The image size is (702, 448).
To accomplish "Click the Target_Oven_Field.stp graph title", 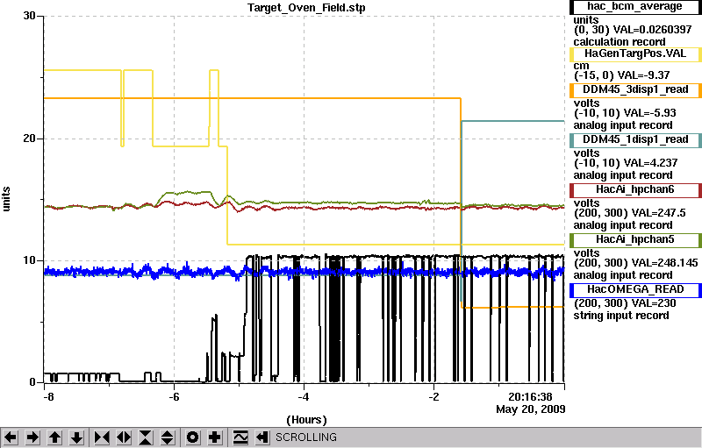I will 306,8.
